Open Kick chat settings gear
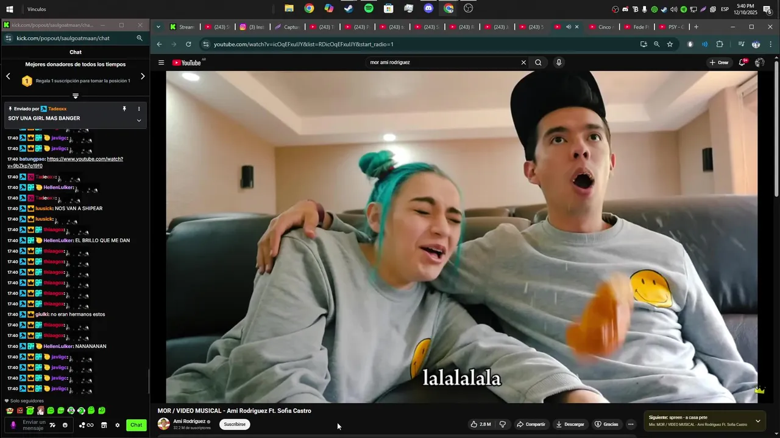780x438 pixels. click(x=117, y=425)
